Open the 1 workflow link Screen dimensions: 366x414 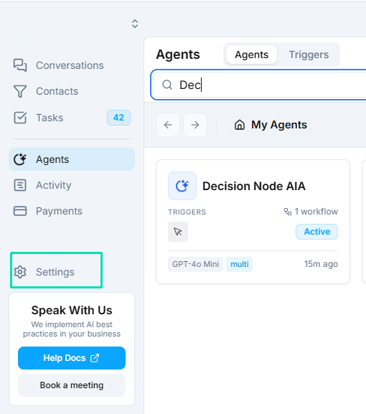coord(311,212)
